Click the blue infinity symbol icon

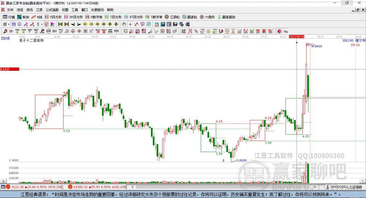pos(286,31)
